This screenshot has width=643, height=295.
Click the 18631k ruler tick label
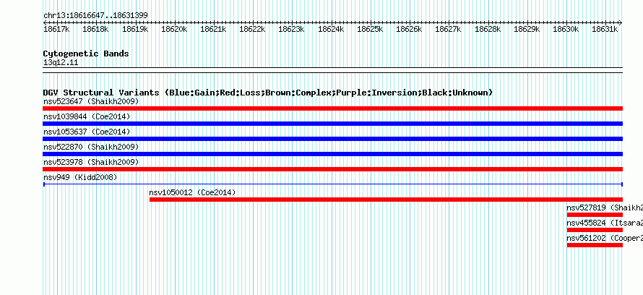coord(605,29)
